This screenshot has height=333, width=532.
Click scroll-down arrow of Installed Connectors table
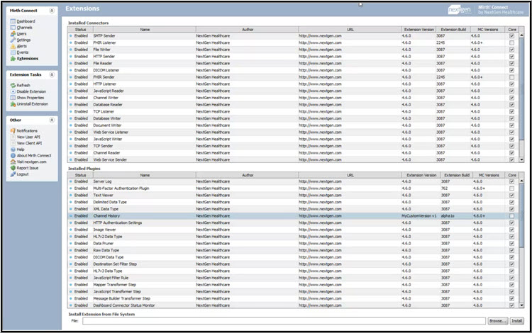tap(521, 159)
